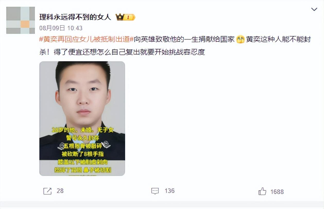This screenshot has height=209, width=324.
Task: Open hashtag #黄奕再回应女儿被抵制出道#
Action: [86, 39]
